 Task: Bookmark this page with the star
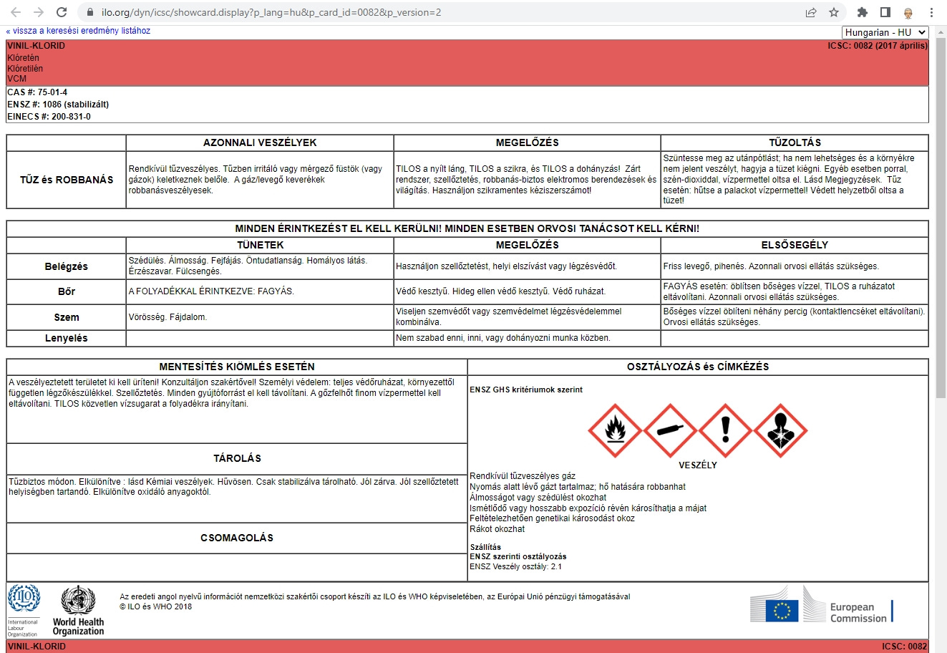point(834,12)
